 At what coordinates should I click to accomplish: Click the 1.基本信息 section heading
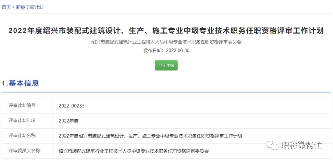tap(20, 83)
